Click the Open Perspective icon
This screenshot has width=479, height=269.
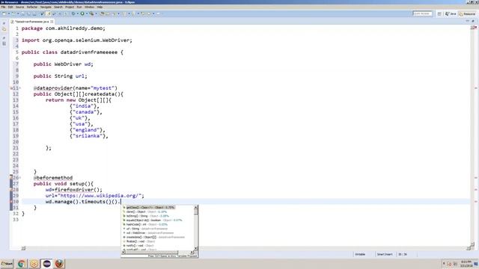439,13
